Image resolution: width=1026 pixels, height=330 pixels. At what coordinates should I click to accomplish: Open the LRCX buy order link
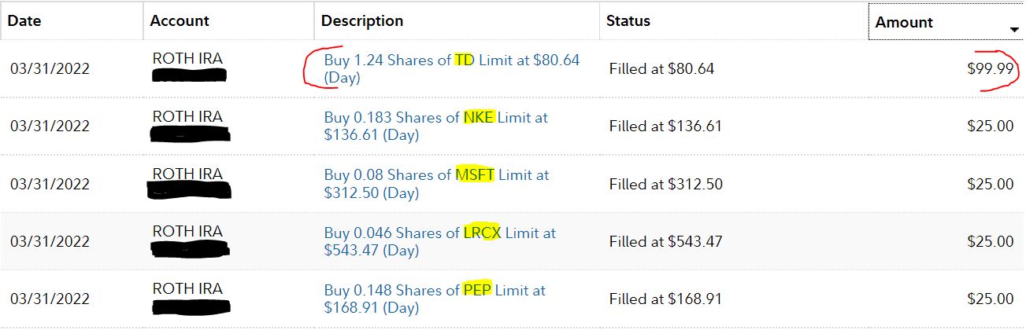[x=440, y=241]
